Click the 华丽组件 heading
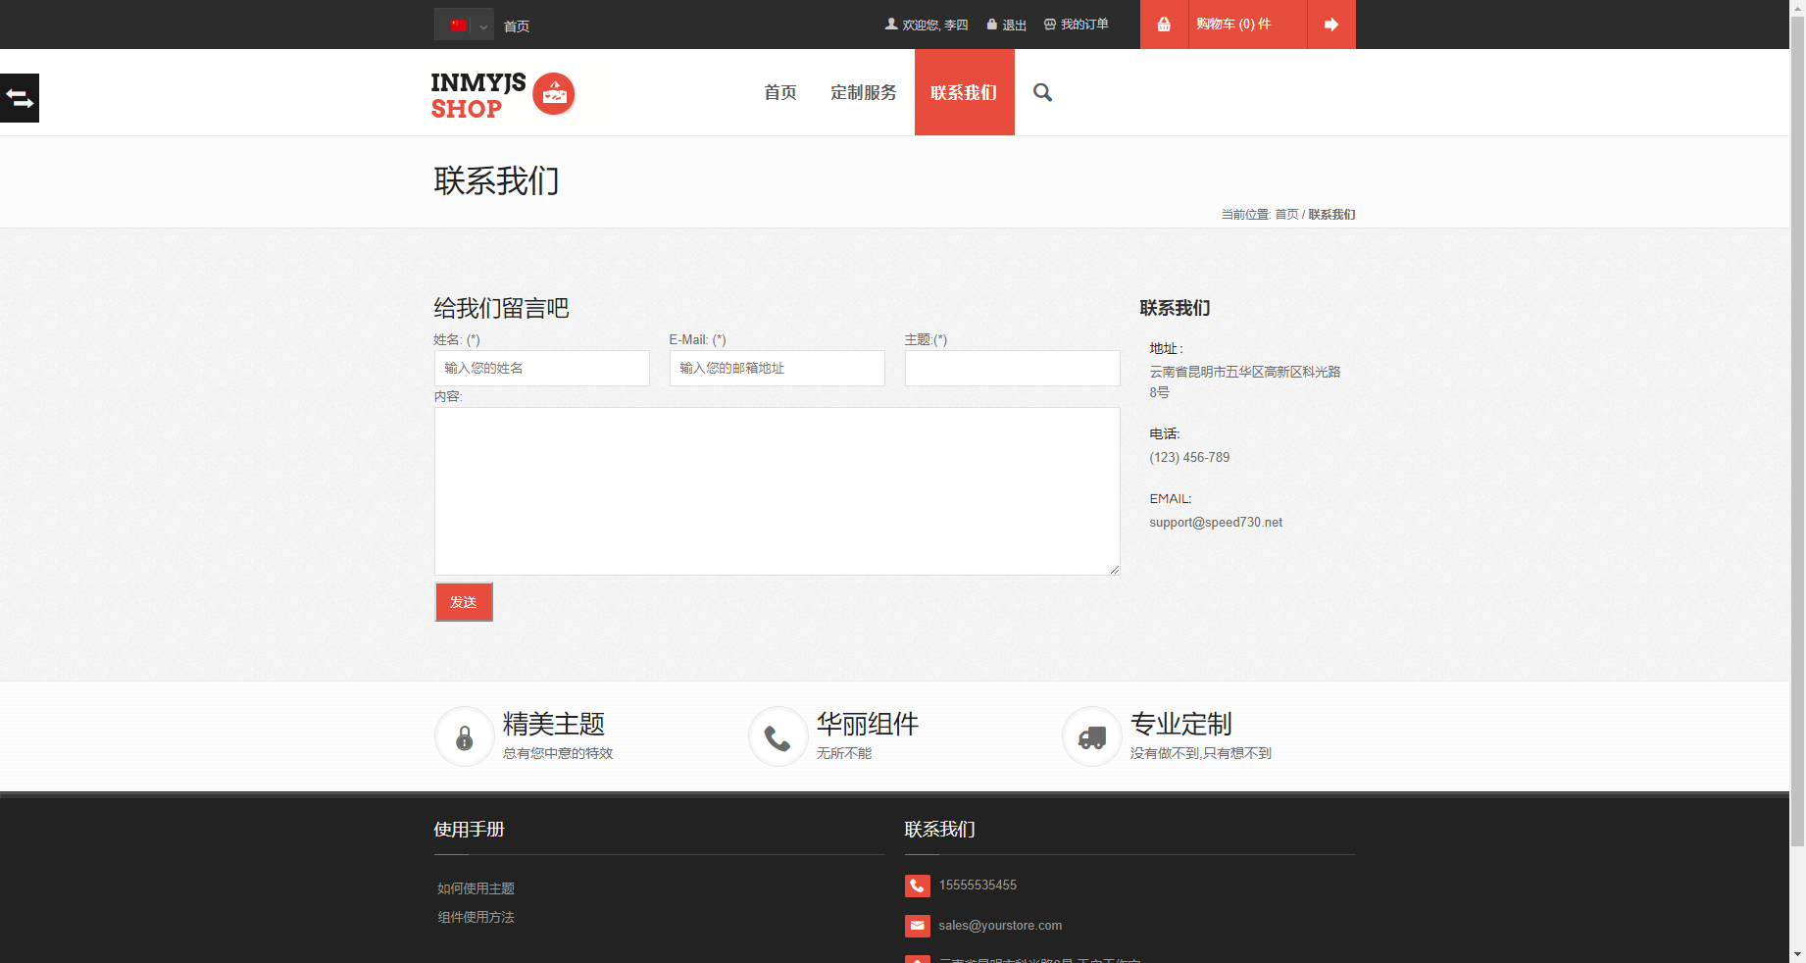Viewport: 1806px width, 963px height. coord(868,724)
